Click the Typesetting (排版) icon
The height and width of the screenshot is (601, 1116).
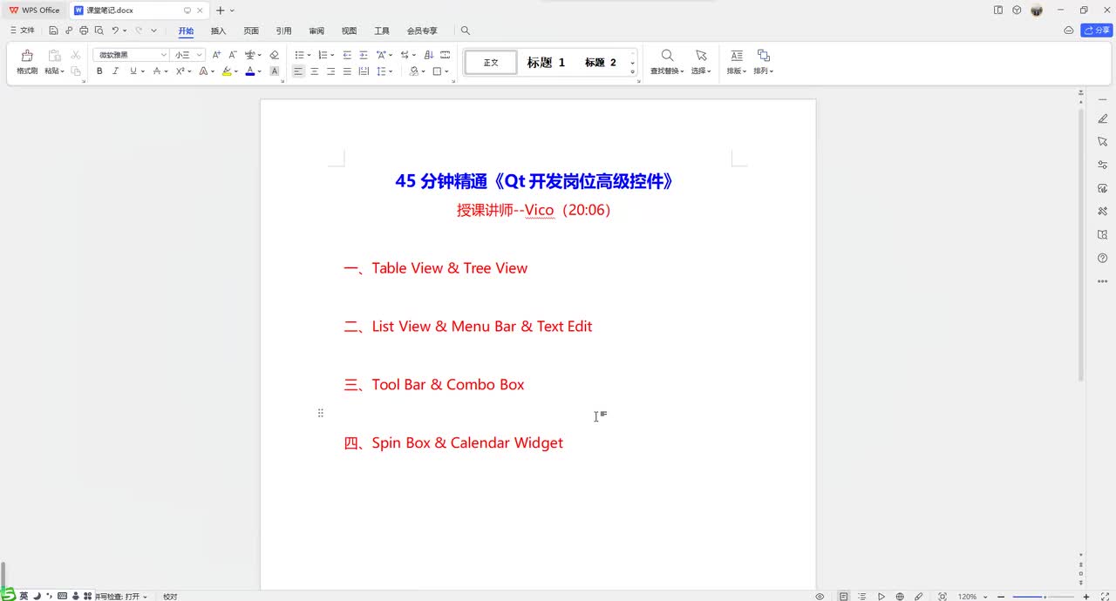tap(736, 56)
